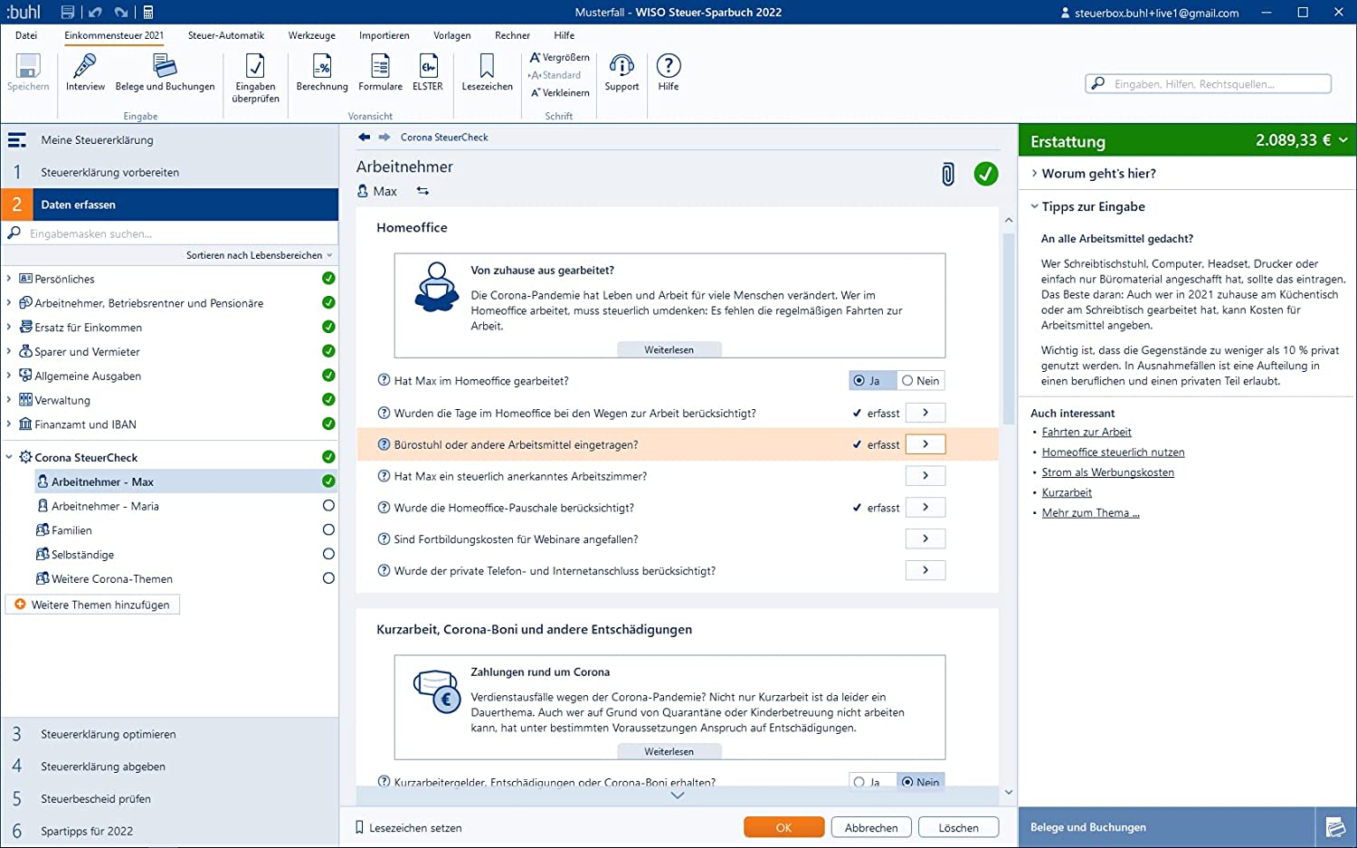This screenshot has width=1357, height=848.
Task: Click the Eingabemasken suchen search field
Action: 172,233
